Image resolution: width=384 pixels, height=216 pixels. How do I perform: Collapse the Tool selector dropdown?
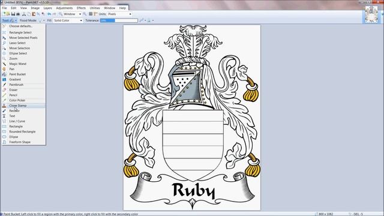click(10, 20)
